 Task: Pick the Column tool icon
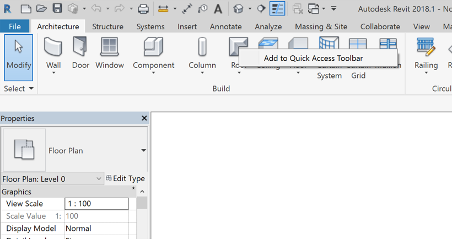click(x=202, y=47)
